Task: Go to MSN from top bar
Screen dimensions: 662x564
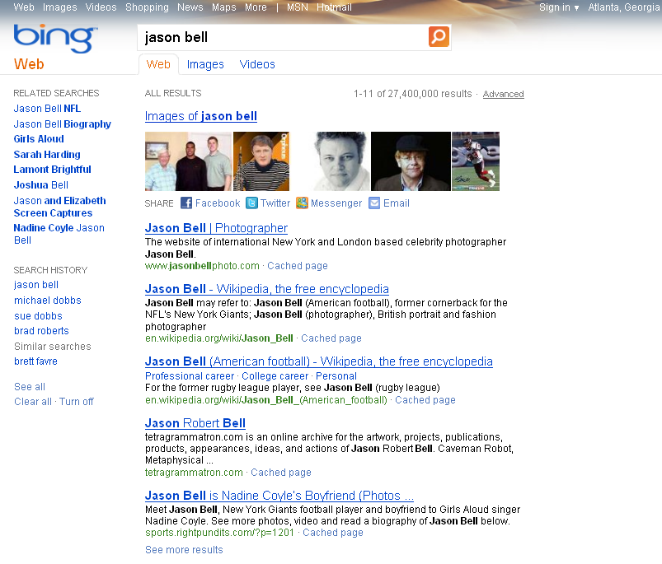Action: (298, 7)
